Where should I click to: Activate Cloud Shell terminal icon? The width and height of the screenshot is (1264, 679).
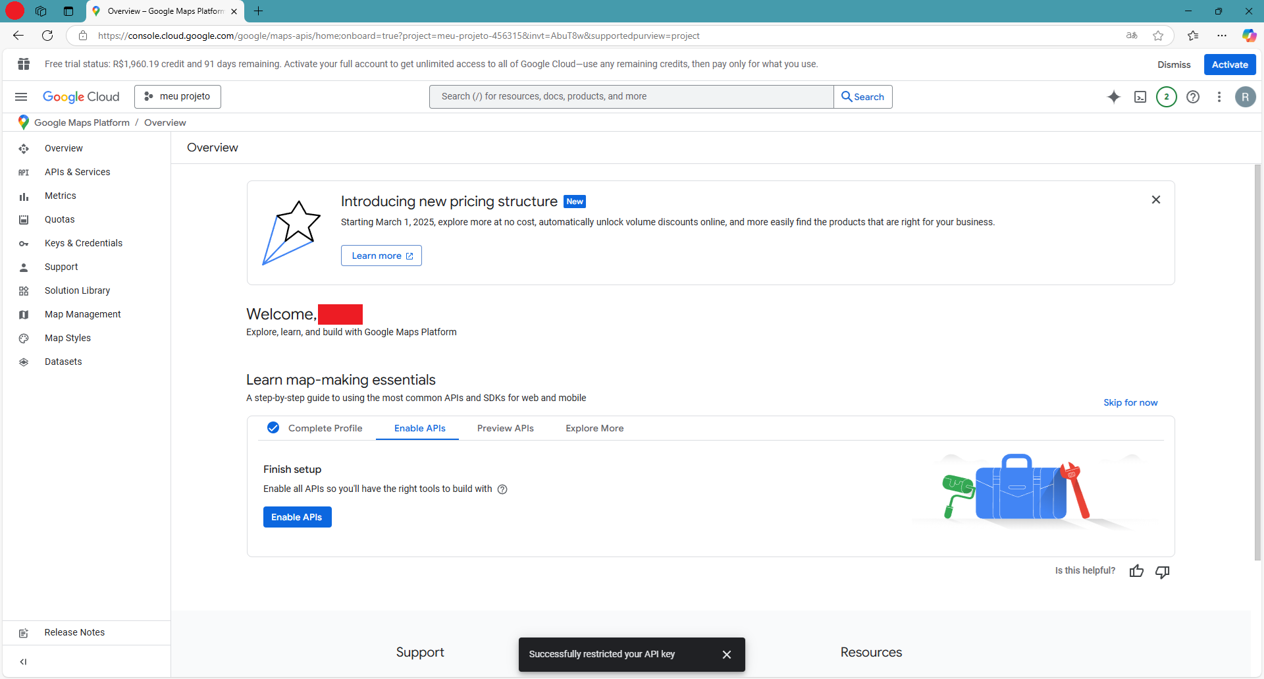coord(1140,97)
